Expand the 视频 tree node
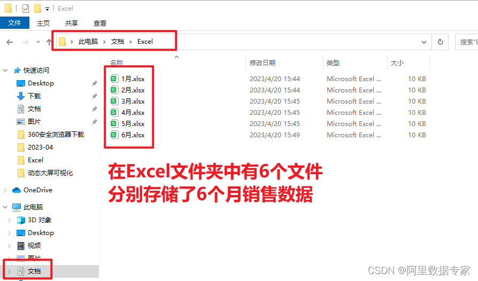 (x=9, y=246)
